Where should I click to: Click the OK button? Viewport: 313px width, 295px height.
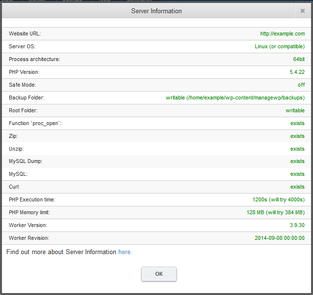coord(159,274)
